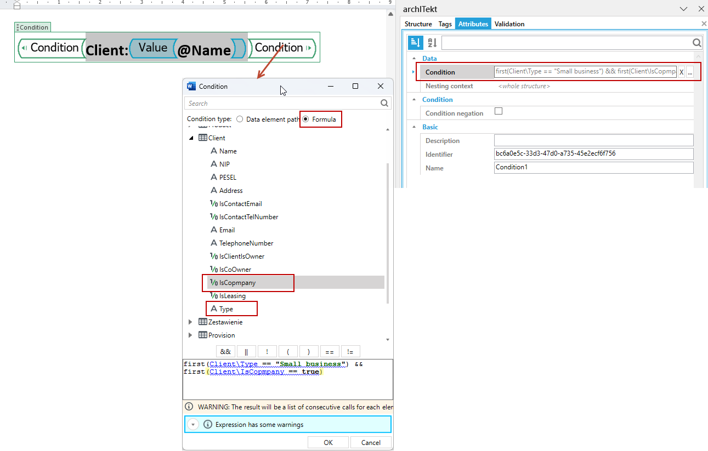Switch to the Structure tab

point(418,24)
